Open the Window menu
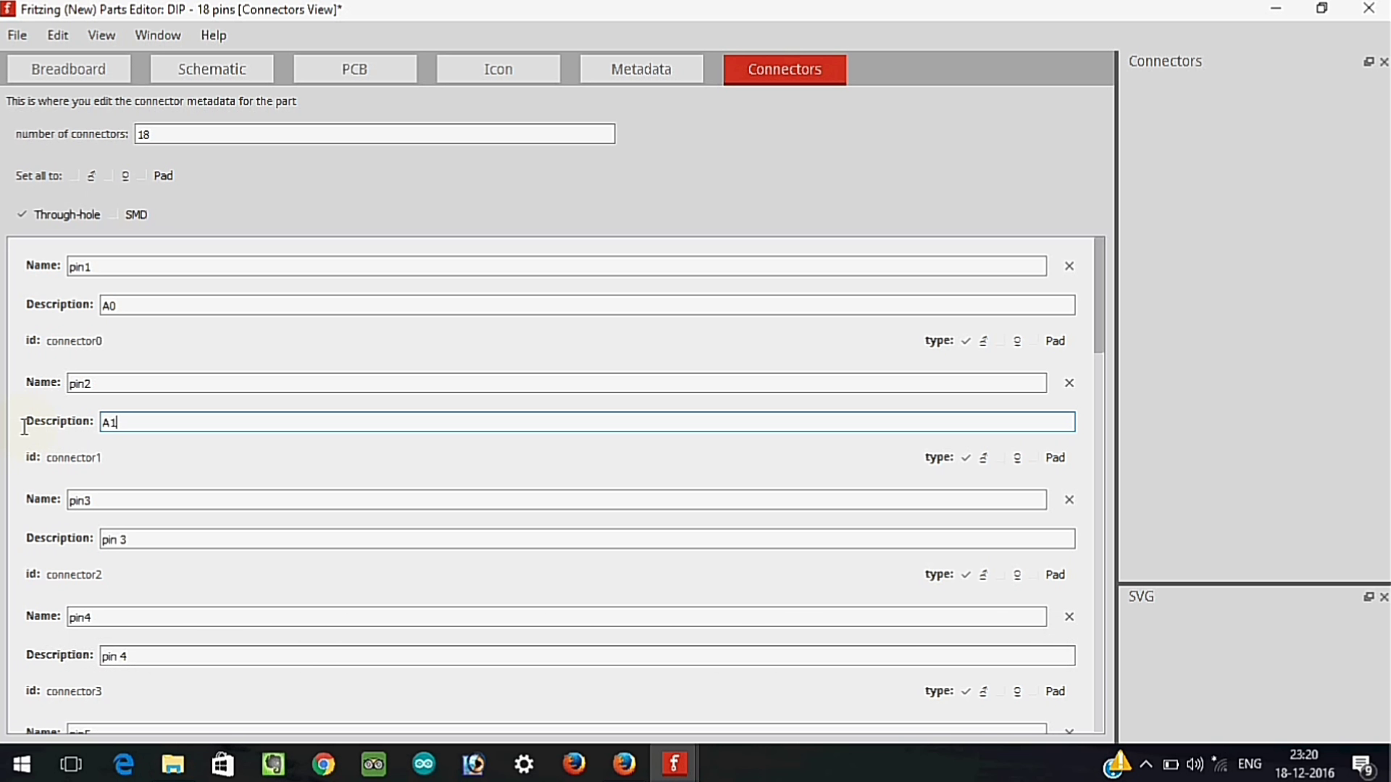Screen dimensions: 1391x782 (158, 35)
